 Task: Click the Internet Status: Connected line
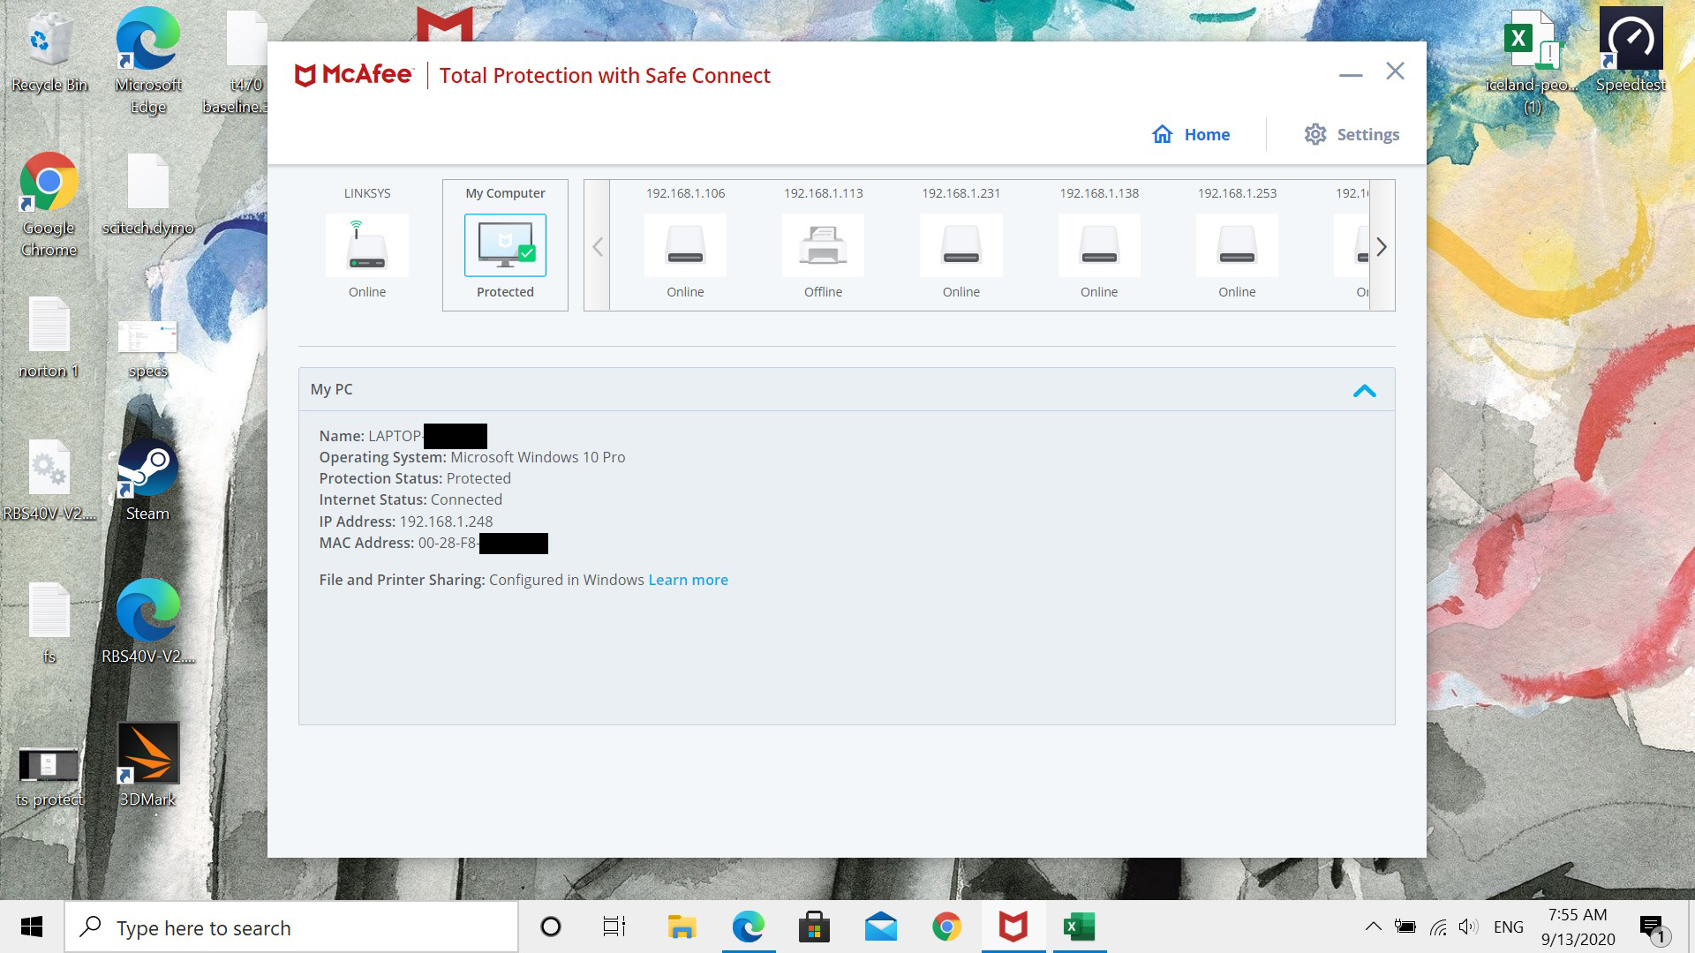point(411,499)
